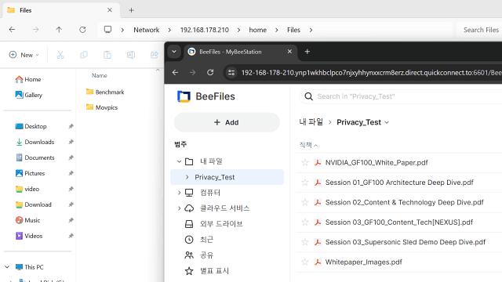Open Whitepaper_Images.pdf file row
The height and width of the screenshot is (282, 502).
(399, 262)
